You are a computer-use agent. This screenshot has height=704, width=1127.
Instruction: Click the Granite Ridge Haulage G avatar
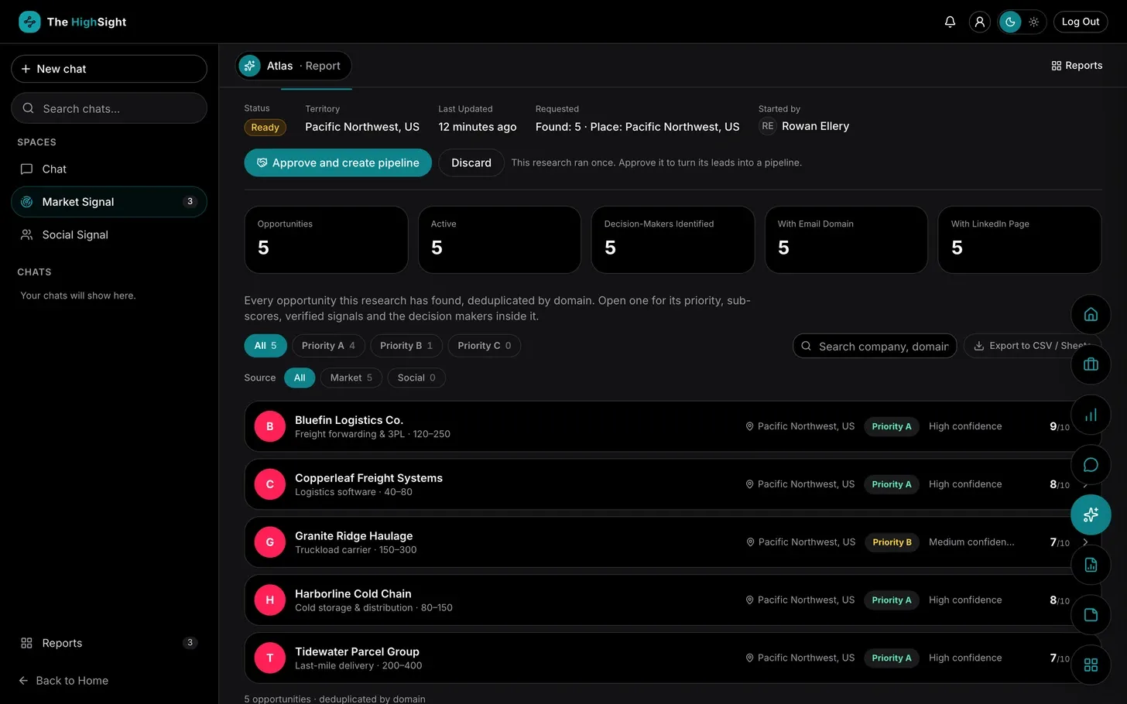270,542
